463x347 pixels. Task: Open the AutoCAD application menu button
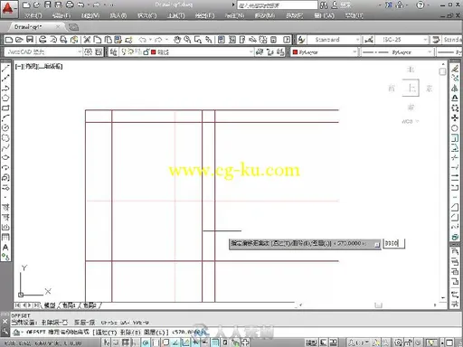8,9
